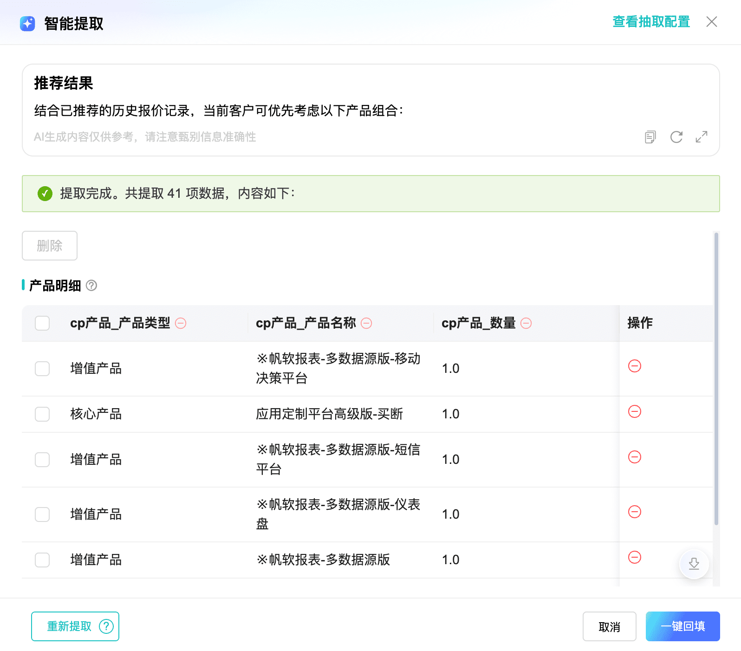The image size is (741, 651).
Task: Toggle the select-all checkbox in table header
Action: tap(42, 323)
